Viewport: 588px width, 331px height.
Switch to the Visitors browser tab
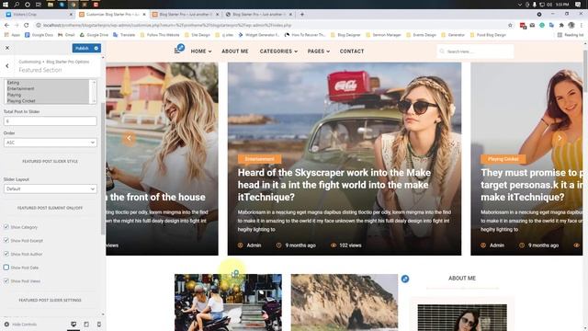[x=40, y=15]
